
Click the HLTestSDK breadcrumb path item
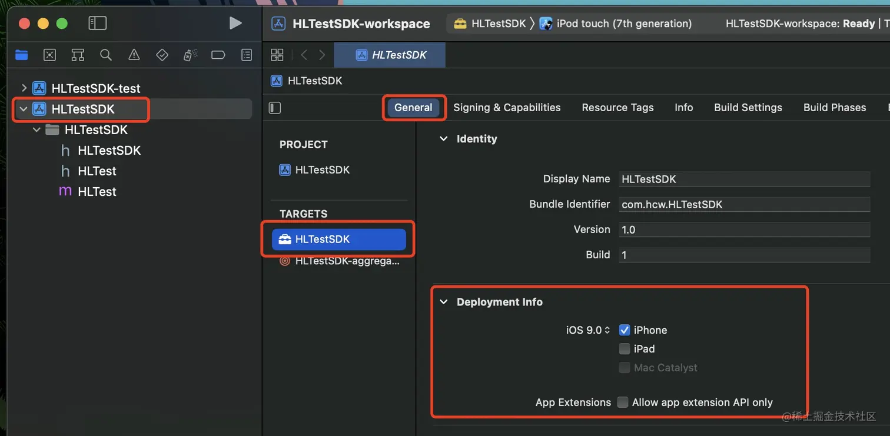306,81
